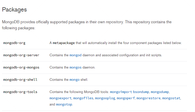Image resolution: width=195 pixels, height=112 pixels.
Task: Click the mongodb-org-mongos package name
Action: (21, 67)
